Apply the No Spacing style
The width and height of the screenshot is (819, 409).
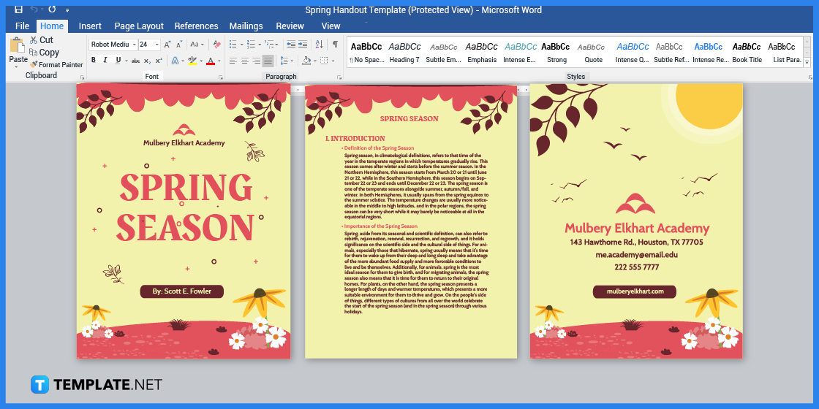point(366,53)
